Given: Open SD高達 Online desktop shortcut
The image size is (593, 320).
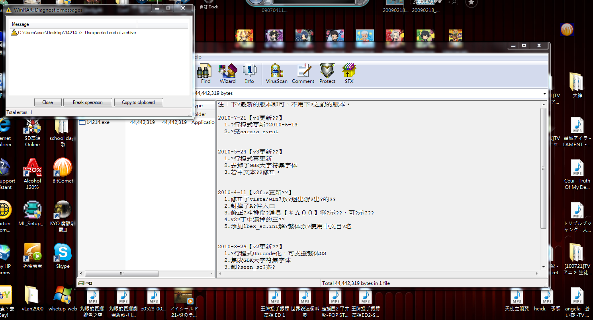Looking at the screenshot, I should tap(32, 131).
